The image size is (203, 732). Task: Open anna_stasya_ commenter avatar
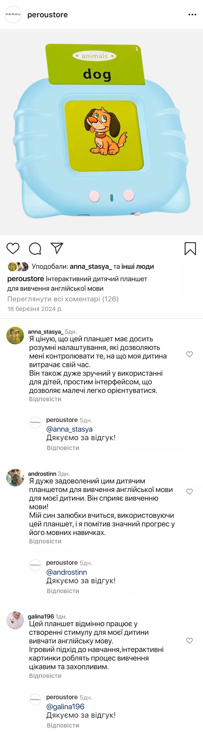[x=15, y=335]
